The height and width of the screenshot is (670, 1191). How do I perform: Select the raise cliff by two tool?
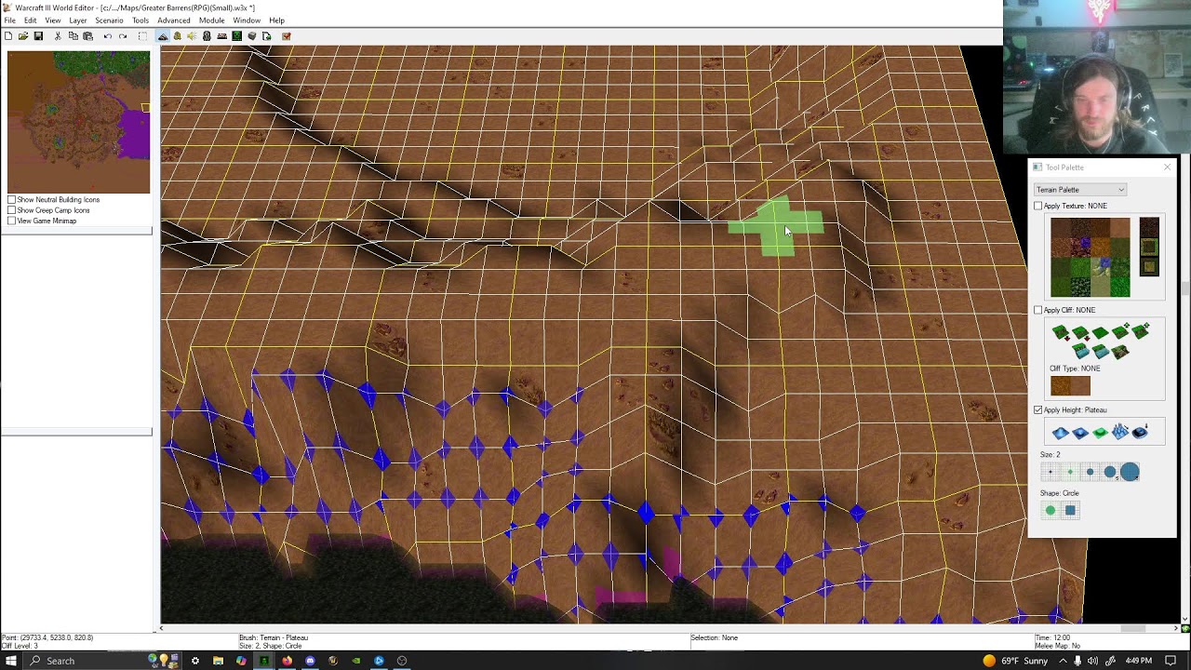point(1141,332)
